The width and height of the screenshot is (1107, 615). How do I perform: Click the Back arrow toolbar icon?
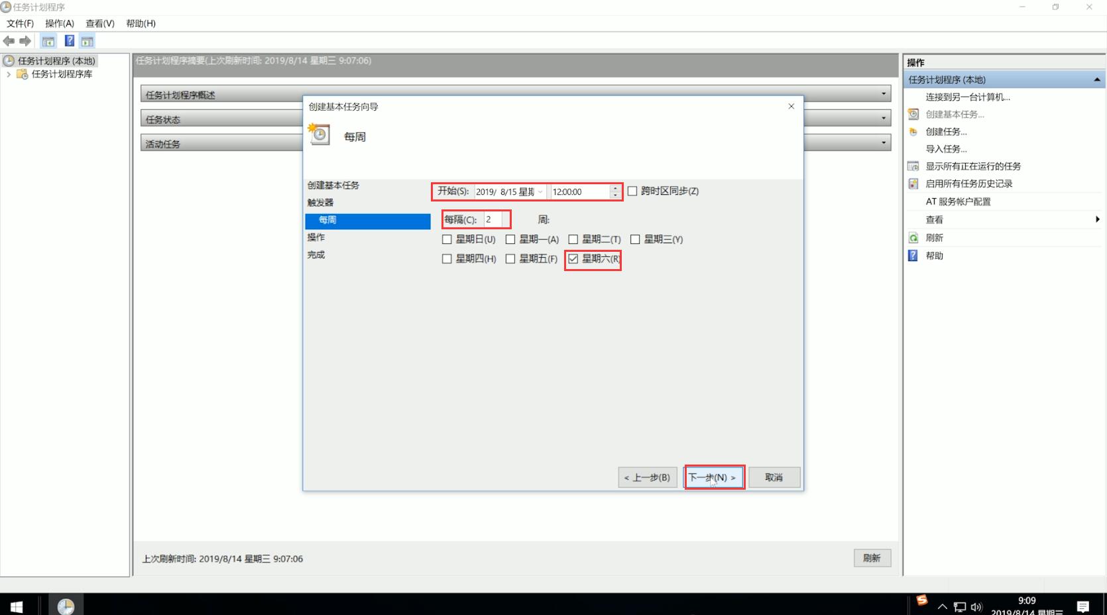pos(9,41)
